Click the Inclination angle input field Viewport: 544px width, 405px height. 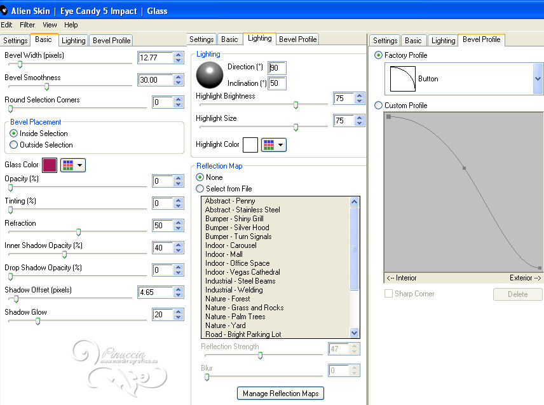[277, 83]
